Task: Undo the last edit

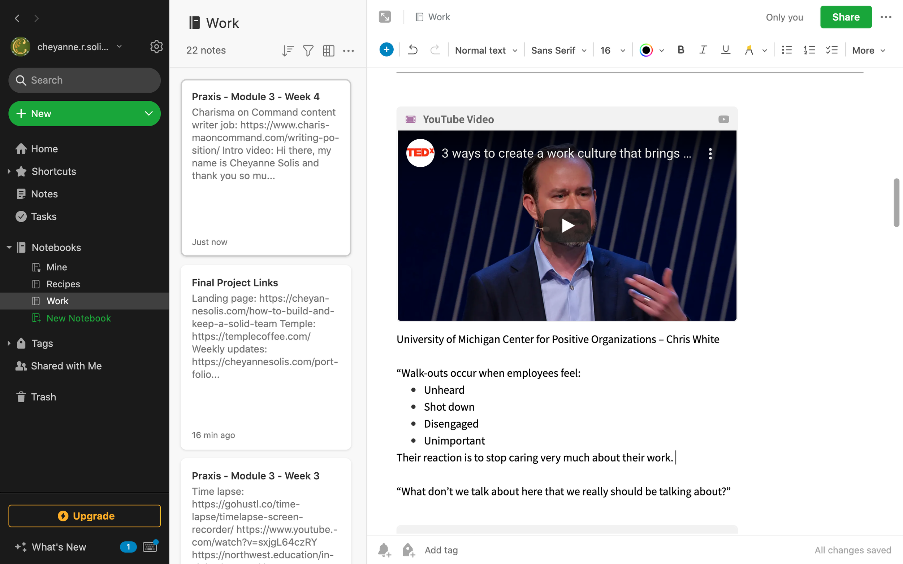Action: (412, 49)
